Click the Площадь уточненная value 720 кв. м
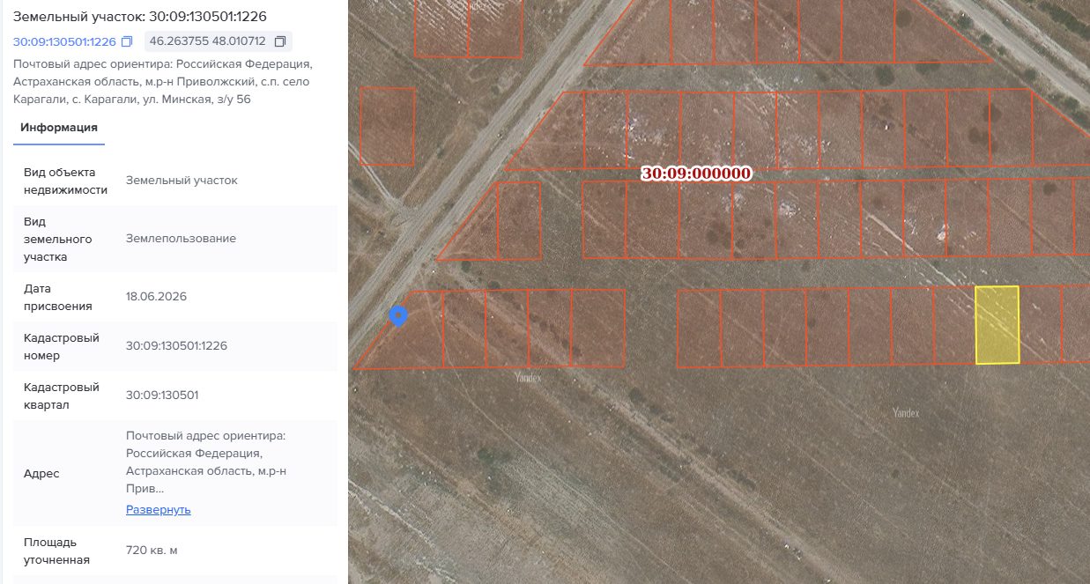Screen dimensions: 1090x584 pos(152,550)
